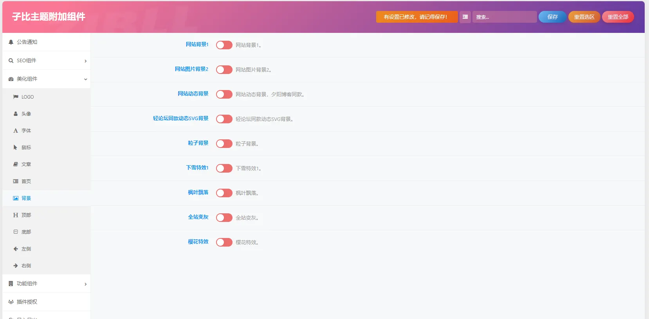Toggle the 樱花特效 switch on

coord(224,242)
